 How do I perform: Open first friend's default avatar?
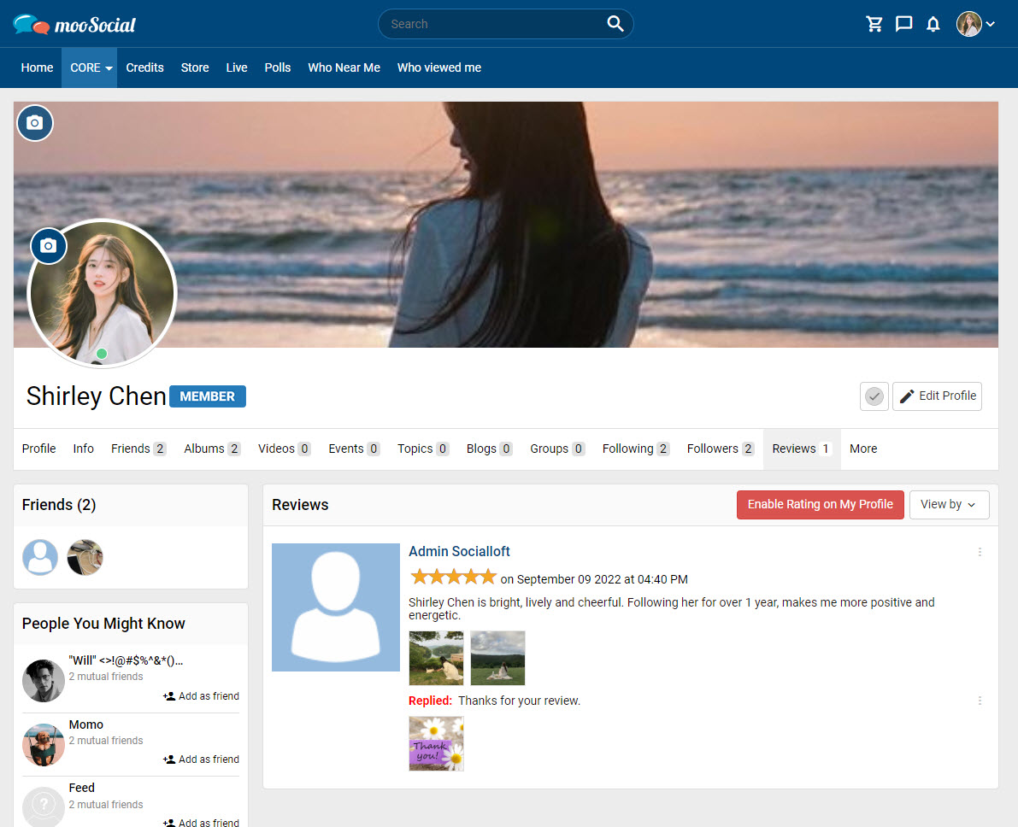40,557
